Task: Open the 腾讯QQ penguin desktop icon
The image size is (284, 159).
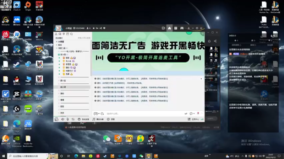Action: (17, 81)
